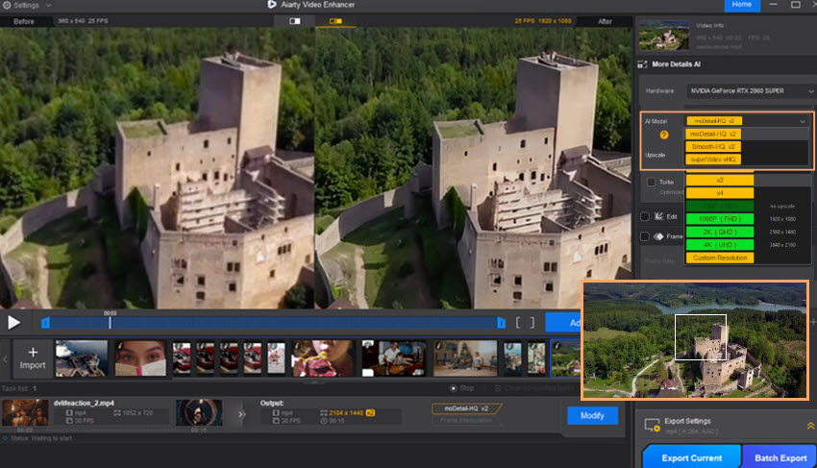Select the single-view preview layout icon
Viewport: 817px width, 468px height.
pos(295,21)
